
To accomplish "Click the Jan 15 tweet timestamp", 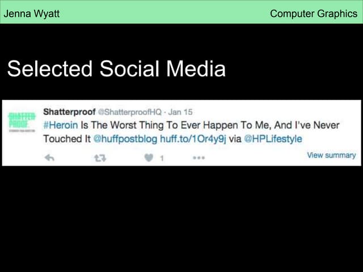I will pyautogui.click(x=180, y=112).
